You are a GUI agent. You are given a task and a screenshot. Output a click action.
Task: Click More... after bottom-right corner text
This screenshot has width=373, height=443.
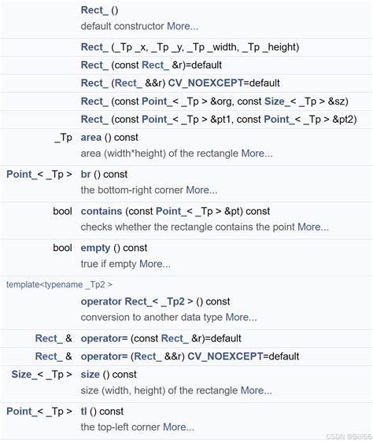[201, 190]
